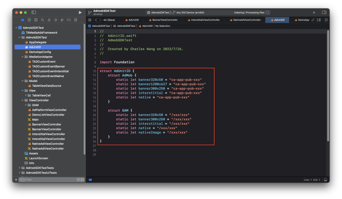Click the editor vertical scrollbar
This screenshot has width=342, height=199.
click(327, 86)
